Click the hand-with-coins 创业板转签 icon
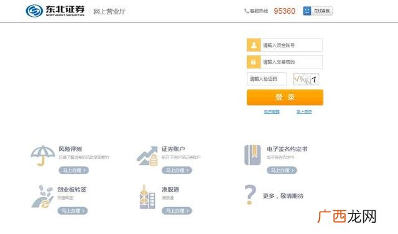Screen dimensions: 398x234 [x=42, y=197]
